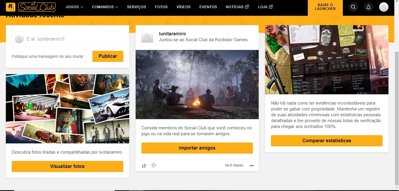The image size is (399, 191).
Task: Click 'Descubra fotos tiradas e compartilhadas' text
Action: pyautogui.click(x=67, y=152)
